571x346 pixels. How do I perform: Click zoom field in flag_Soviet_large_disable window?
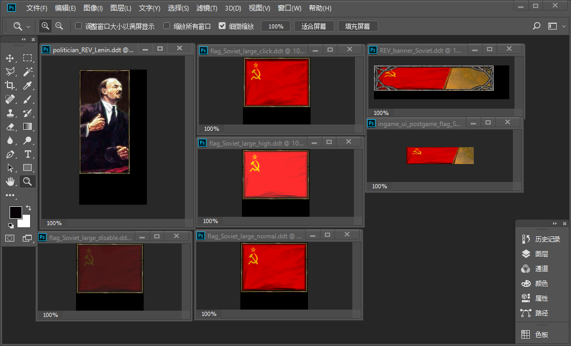coord(50,315)
